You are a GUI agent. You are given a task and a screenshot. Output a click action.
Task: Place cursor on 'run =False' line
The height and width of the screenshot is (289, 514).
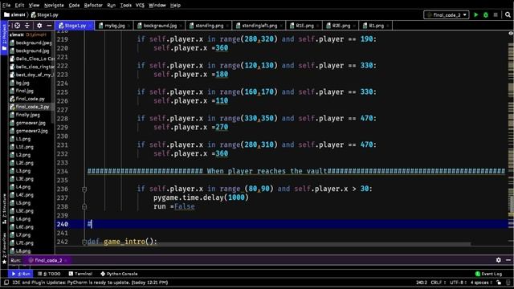[x=174, y=206]
